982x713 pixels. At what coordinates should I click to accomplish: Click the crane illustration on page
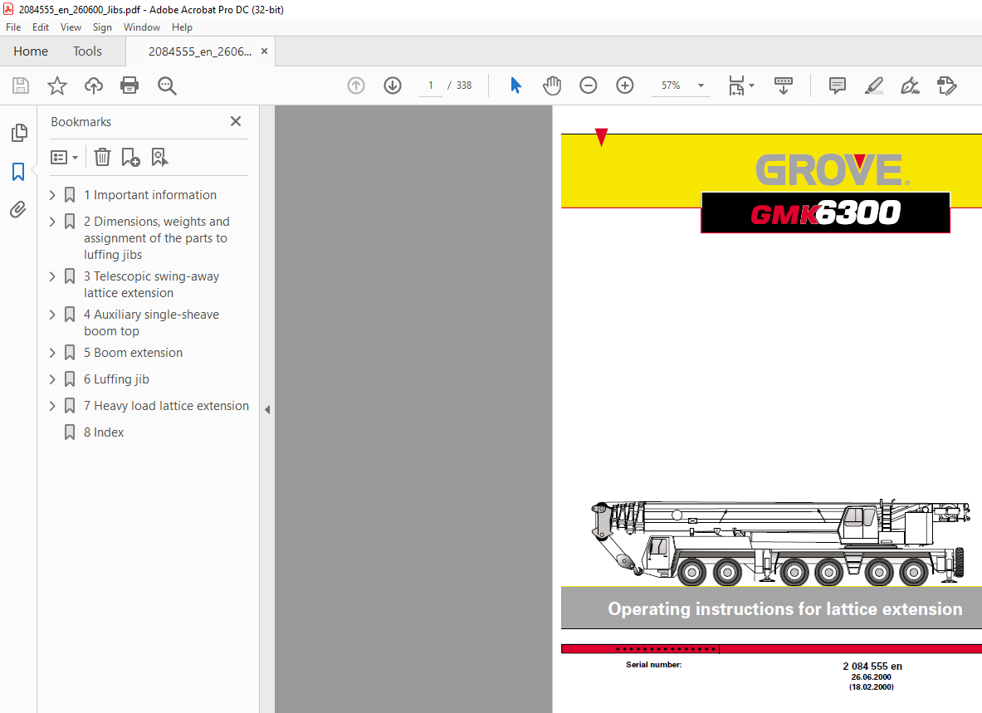(779, 542)
